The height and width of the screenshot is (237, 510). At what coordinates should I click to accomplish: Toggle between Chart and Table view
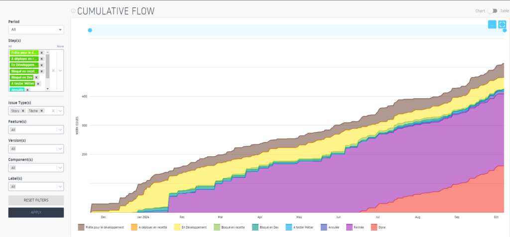[493, 11]
